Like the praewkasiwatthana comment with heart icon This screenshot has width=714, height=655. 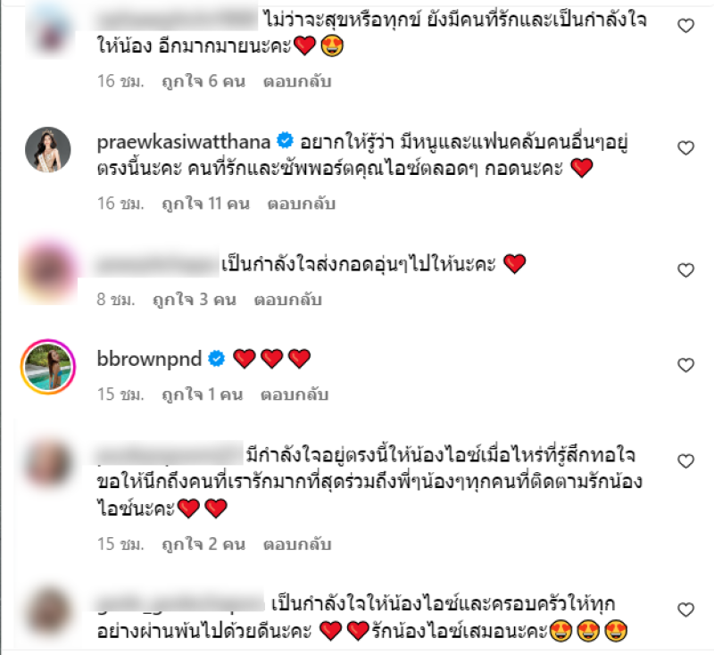click(685, 148)
